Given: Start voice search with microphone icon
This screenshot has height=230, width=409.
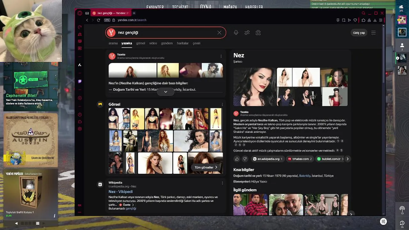Looking at the screenshot, I should (x=236, y=33).
